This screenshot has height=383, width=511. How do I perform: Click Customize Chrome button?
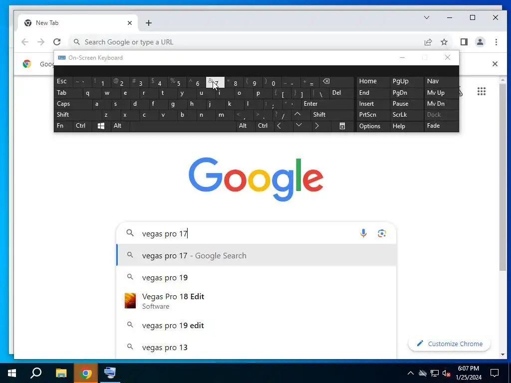(450, 344)
